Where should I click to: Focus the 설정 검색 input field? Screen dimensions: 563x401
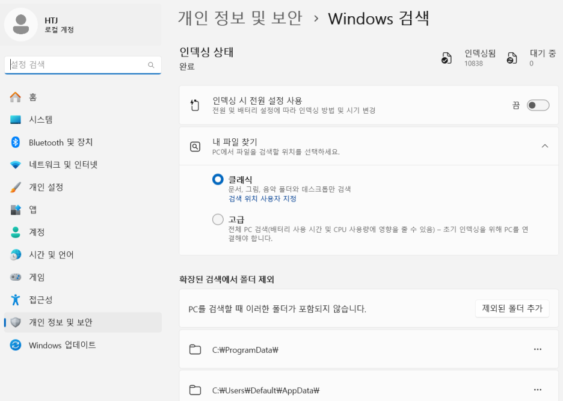click(83, 65)
